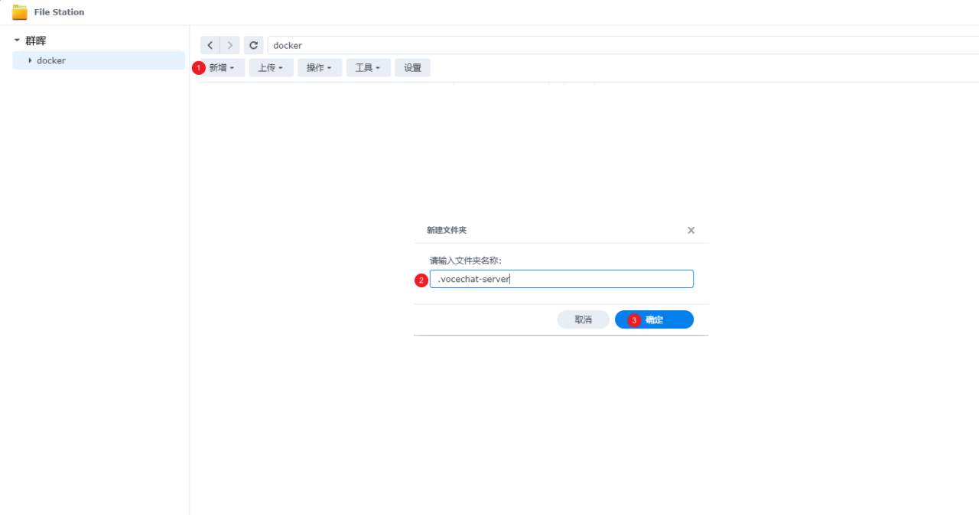The width and height of the screenshot is (979, 515).
Task: Open the 上传 upload dropdown
Action: 271,67
